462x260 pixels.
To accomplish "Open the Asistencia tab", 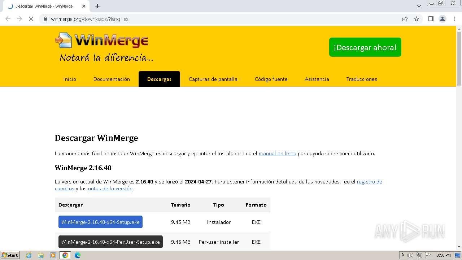I will (317, 79).
